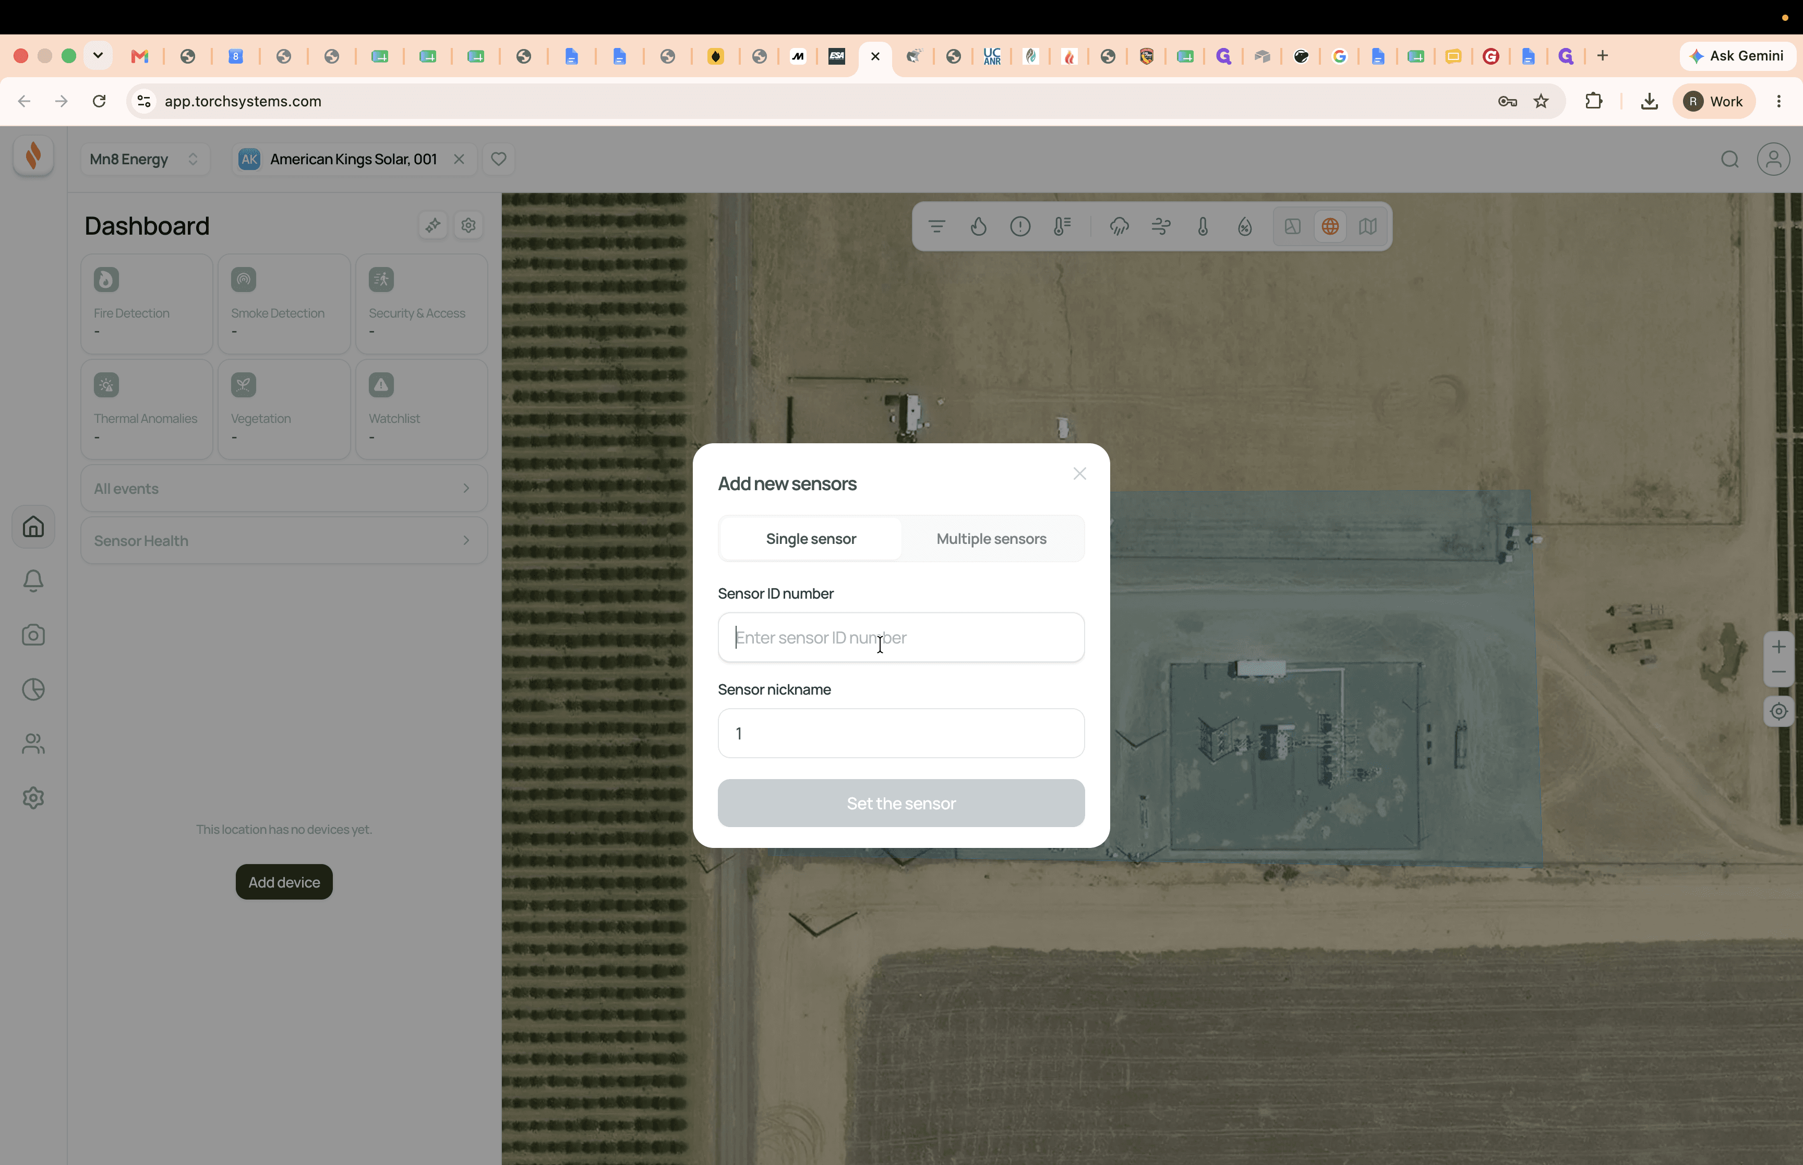Favorite this location with the heart icon
The image size is (1803, 1165).
coord(498,159)
